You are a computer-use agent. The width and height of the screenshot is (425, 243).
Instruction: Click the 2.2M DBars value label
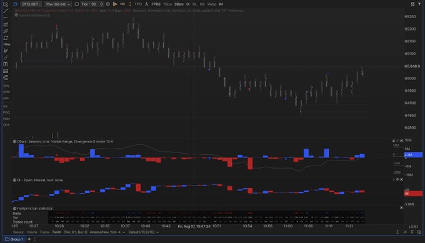click(x=412, y=155)
